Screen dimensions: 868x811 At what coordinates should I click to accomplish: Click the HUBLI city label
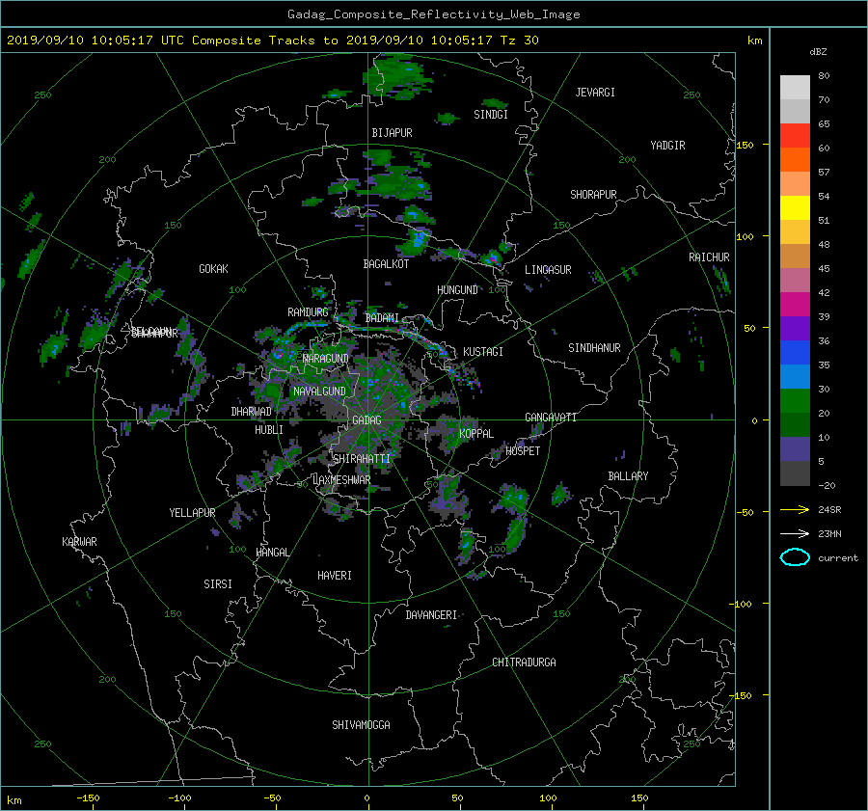(x=268, y=429)
